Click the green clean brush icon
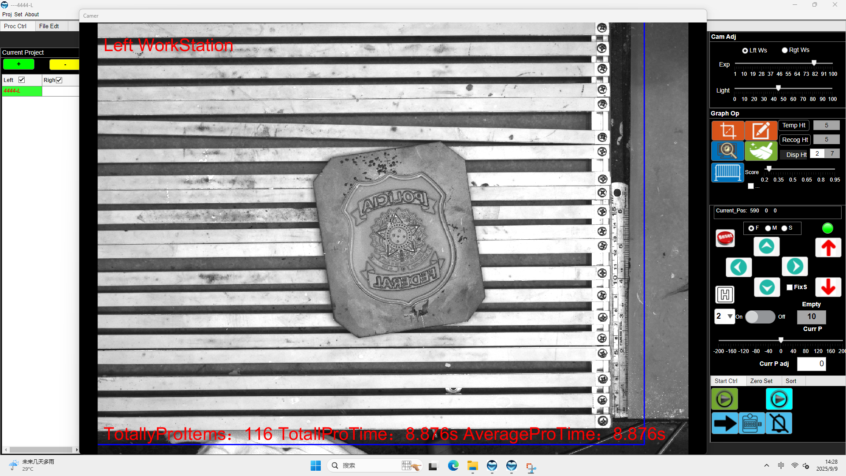This screenshot has height=476, width=846. (x=761, y=151)
